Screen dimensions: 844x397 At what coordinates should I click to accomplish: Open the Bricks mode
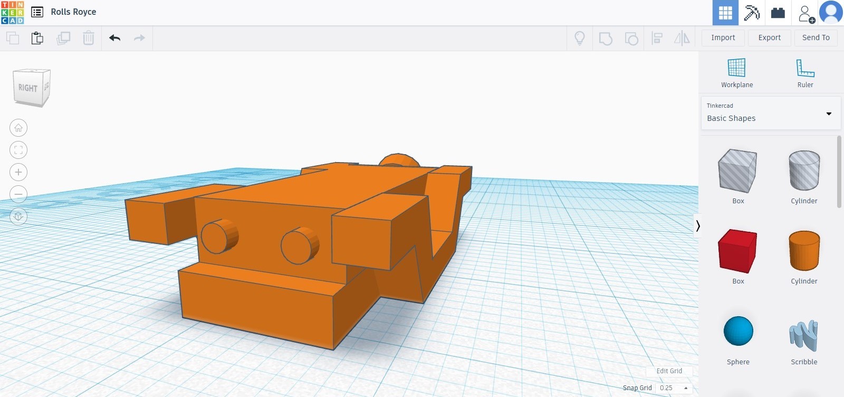pyautogui.click(x=778, y=13)
